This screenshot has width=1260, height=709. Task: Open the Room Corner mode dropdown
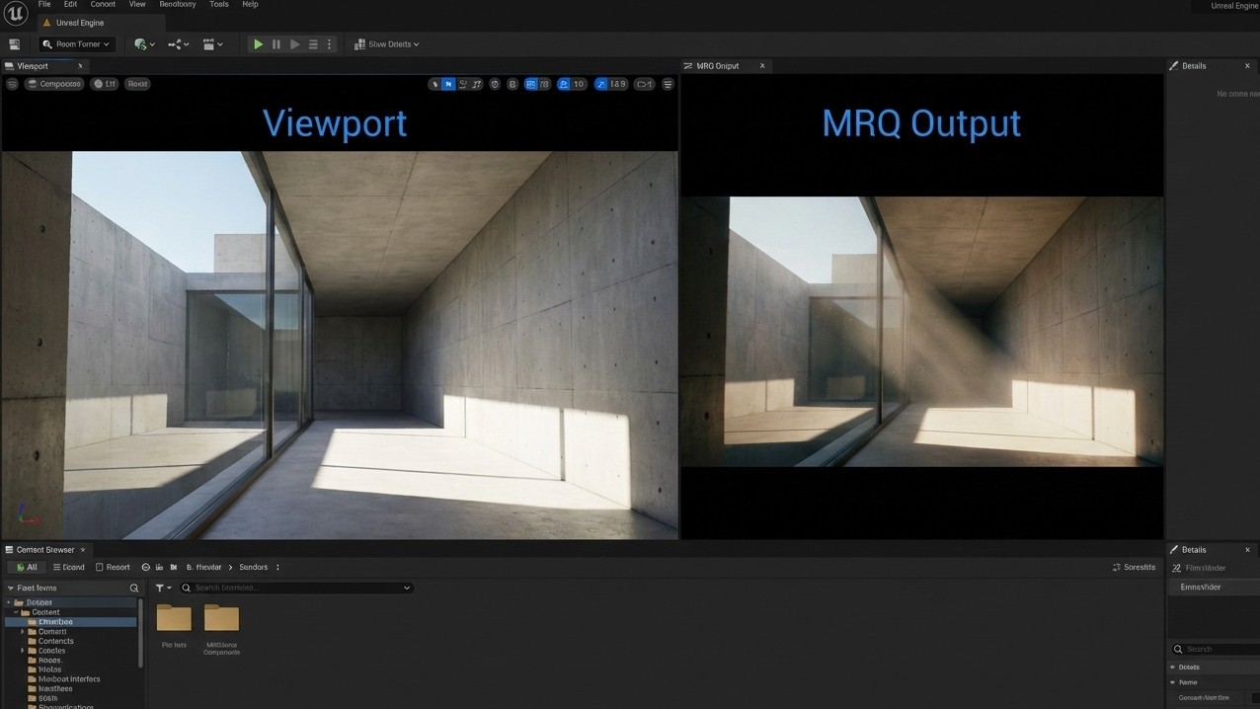pos(77,44)
